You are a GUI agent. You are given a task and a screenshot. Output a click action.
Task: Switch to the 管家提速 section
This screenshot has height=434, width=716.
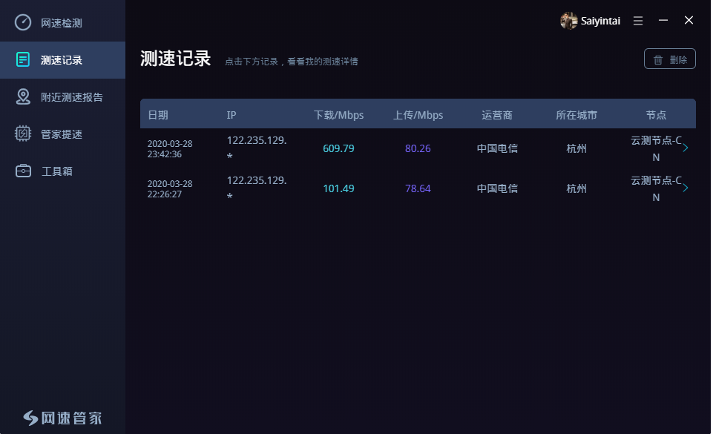point(63,134)
